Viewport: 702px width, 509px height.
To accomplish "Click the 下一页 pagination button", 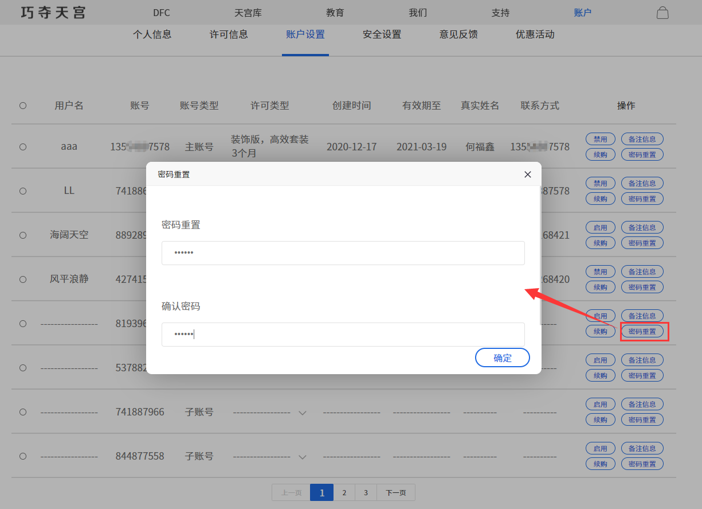I will click(395, 492).
